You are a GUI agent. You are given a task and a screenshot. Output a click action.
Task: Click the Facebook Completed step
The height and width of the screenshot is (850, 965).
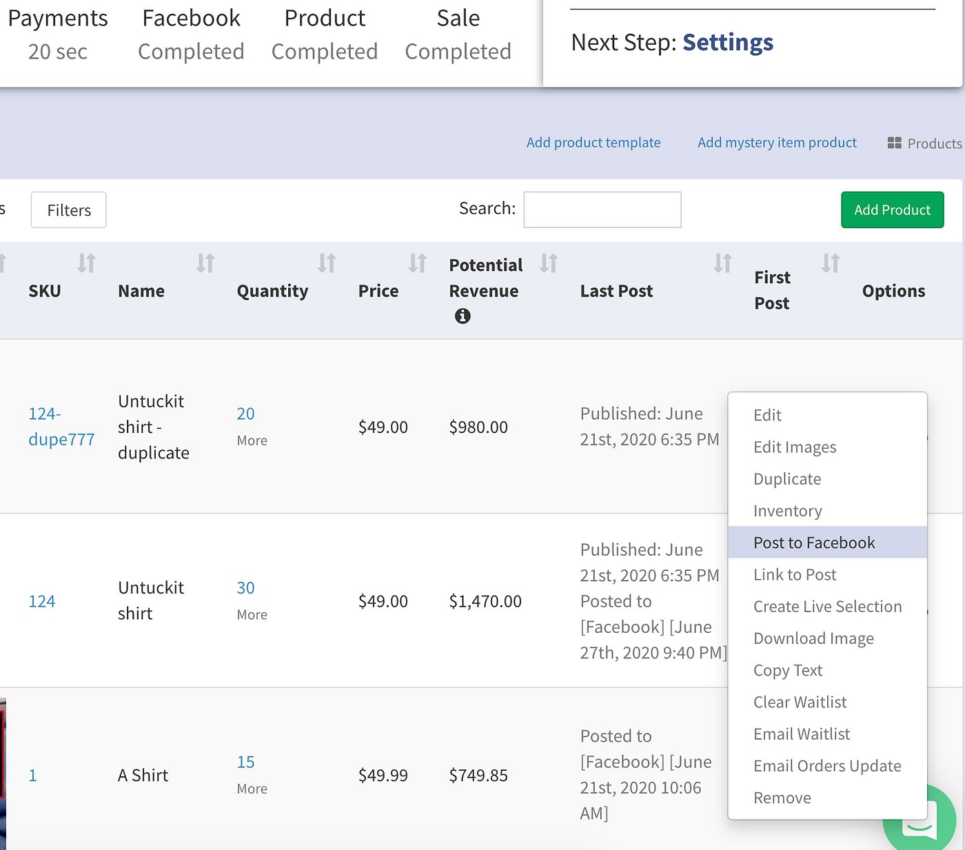tap(191, 34)
